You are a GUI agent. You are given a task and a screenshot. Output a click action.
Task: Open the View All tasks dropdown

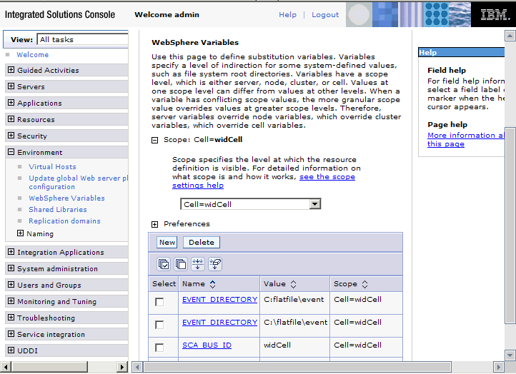coord(83,39)
